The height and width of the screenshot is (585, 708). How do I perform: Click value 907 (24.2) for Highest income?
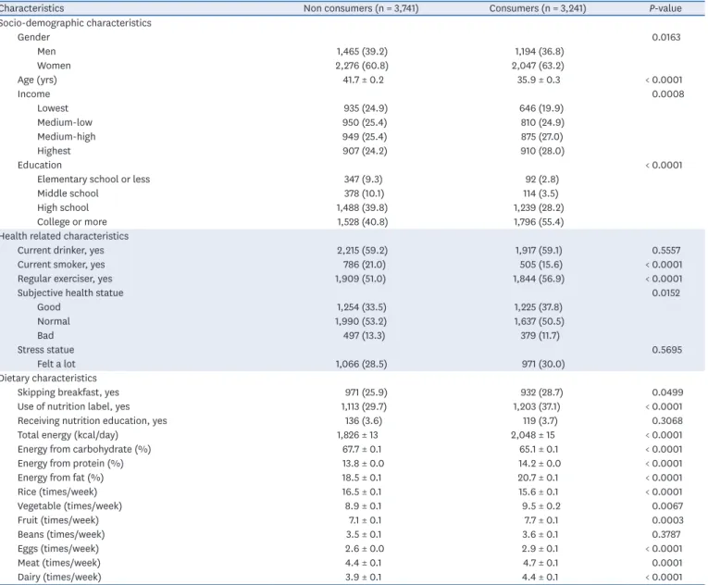tap(365, 151)
